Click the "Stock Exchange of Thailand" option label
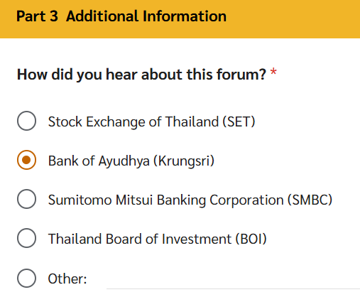360x302 pixels. click(133, 122)
